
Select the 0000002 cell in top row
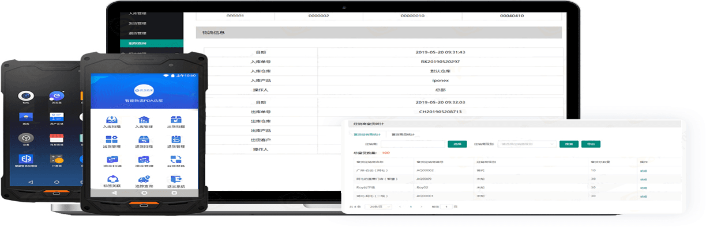coord(318,16)
